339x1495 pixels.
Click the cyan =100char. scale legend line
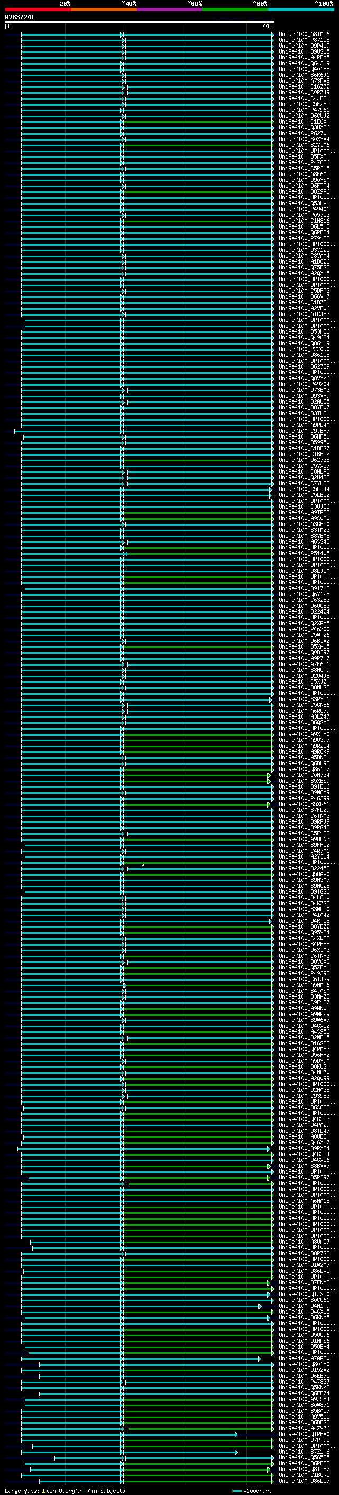(x=237, y=1491)
